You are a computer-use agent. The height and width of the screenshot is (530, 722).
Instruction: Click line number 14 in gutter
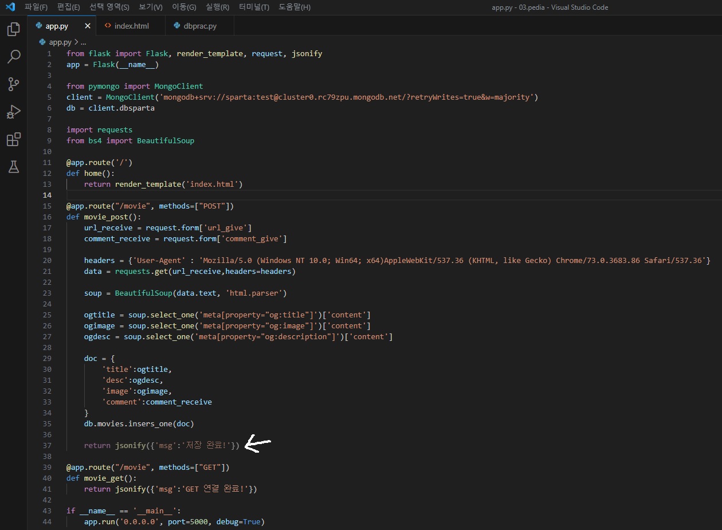pos(47,195)
